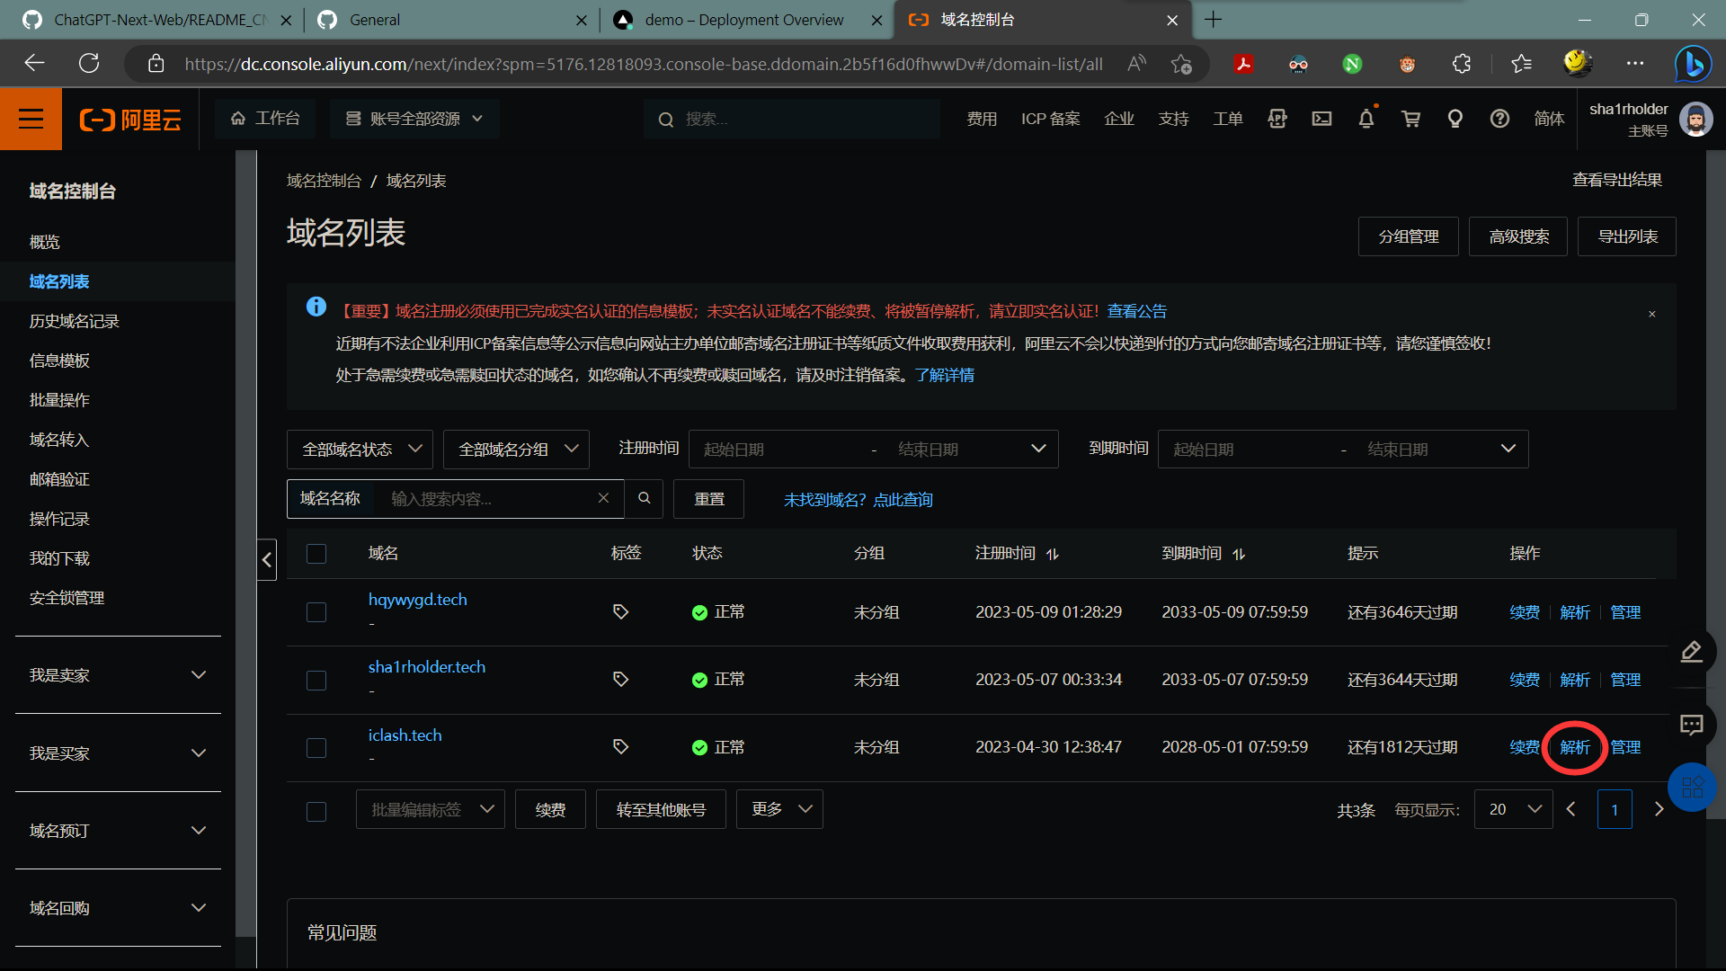Viewport: 1726px width, 971px height.
Task: Click 解析 for iclash.tech
Action: tap(1575, 747)
